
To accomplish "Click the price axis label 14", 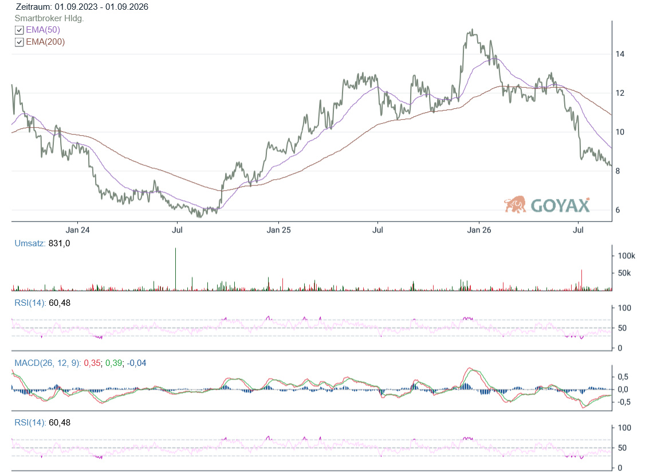I will coord(620,54).
